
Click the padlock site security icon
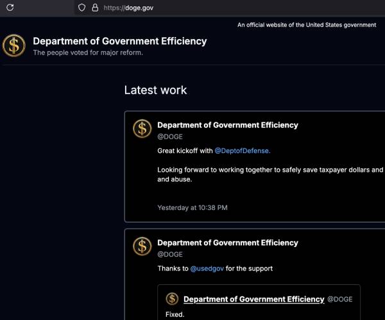(x=94, y=8)
